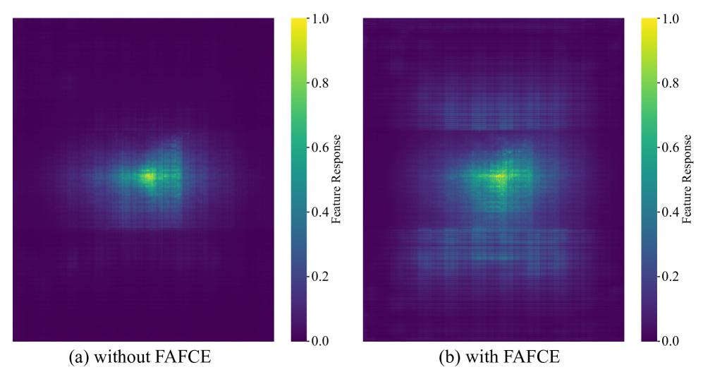
Task: Click the color bar beside plot (b)
Action: click(x=649, y=179)
